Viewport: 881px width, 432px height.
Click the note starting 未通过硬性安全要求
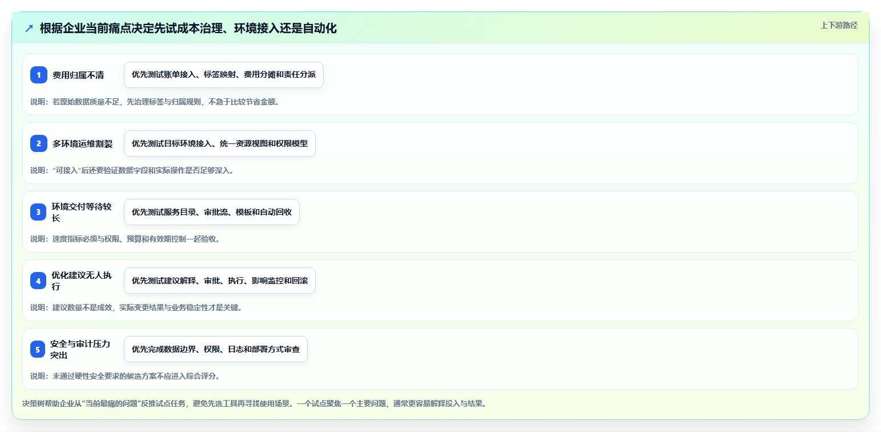(x=125, y=376)
